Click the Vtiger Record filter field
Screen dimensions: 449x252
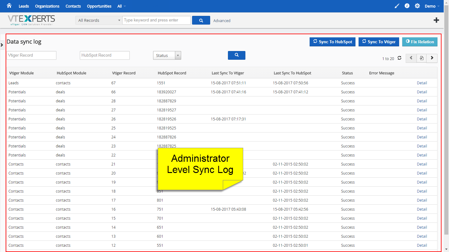tap(31, 55)
